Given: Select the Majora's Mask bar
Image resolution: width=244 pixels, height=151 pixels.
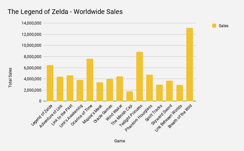Looking at the screenshot, I should [x=100, y=92].
